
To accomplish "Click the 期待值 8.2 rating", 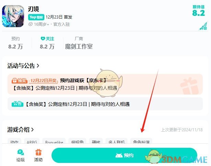I will pos(199,11).
